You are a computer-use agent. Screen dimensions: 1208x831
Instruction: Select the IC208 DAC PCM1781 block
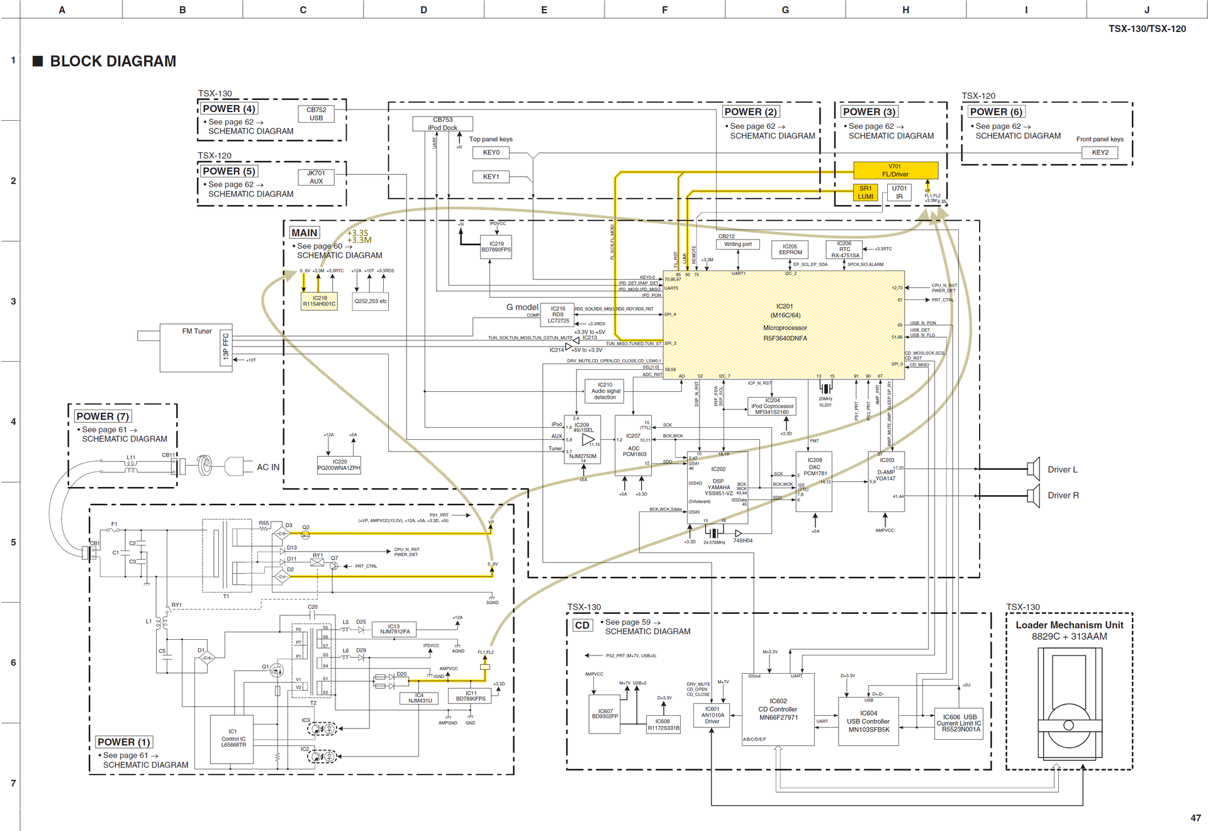[x=814, y=481]
